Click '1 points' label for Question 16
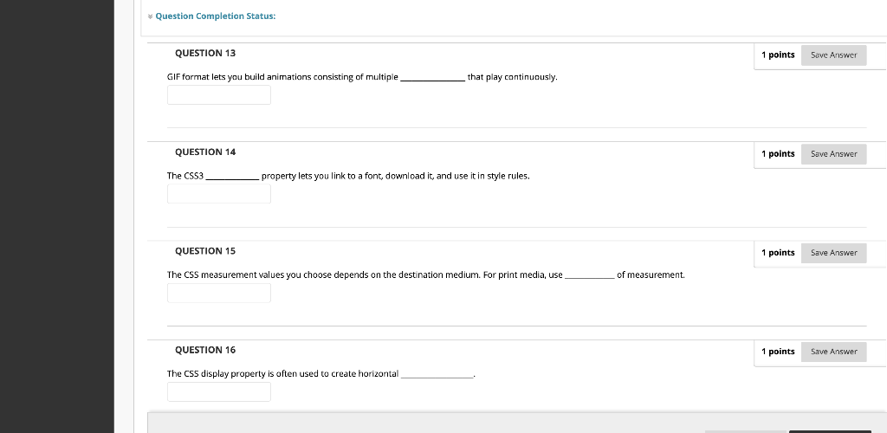The height and width of the screenshot is (433, 887). (778, 352)
